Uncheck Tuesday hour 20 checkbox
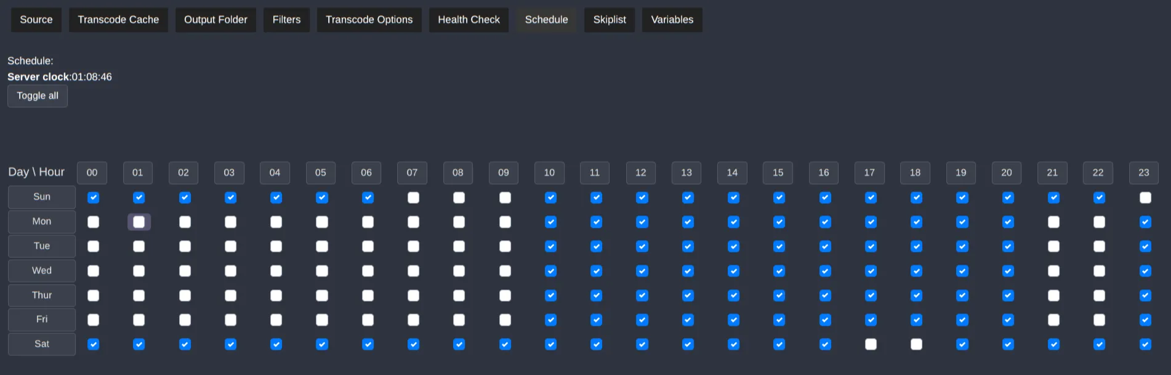1171x375 pixels. coord(1008,246)
